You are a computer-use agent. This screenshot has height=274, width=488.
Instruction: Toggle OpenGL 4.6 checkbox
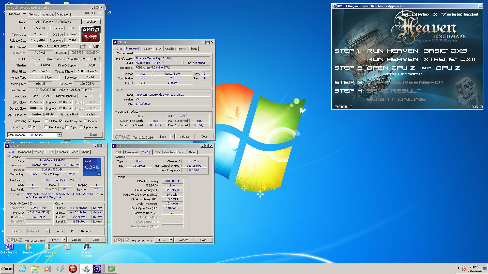point(81,127)
